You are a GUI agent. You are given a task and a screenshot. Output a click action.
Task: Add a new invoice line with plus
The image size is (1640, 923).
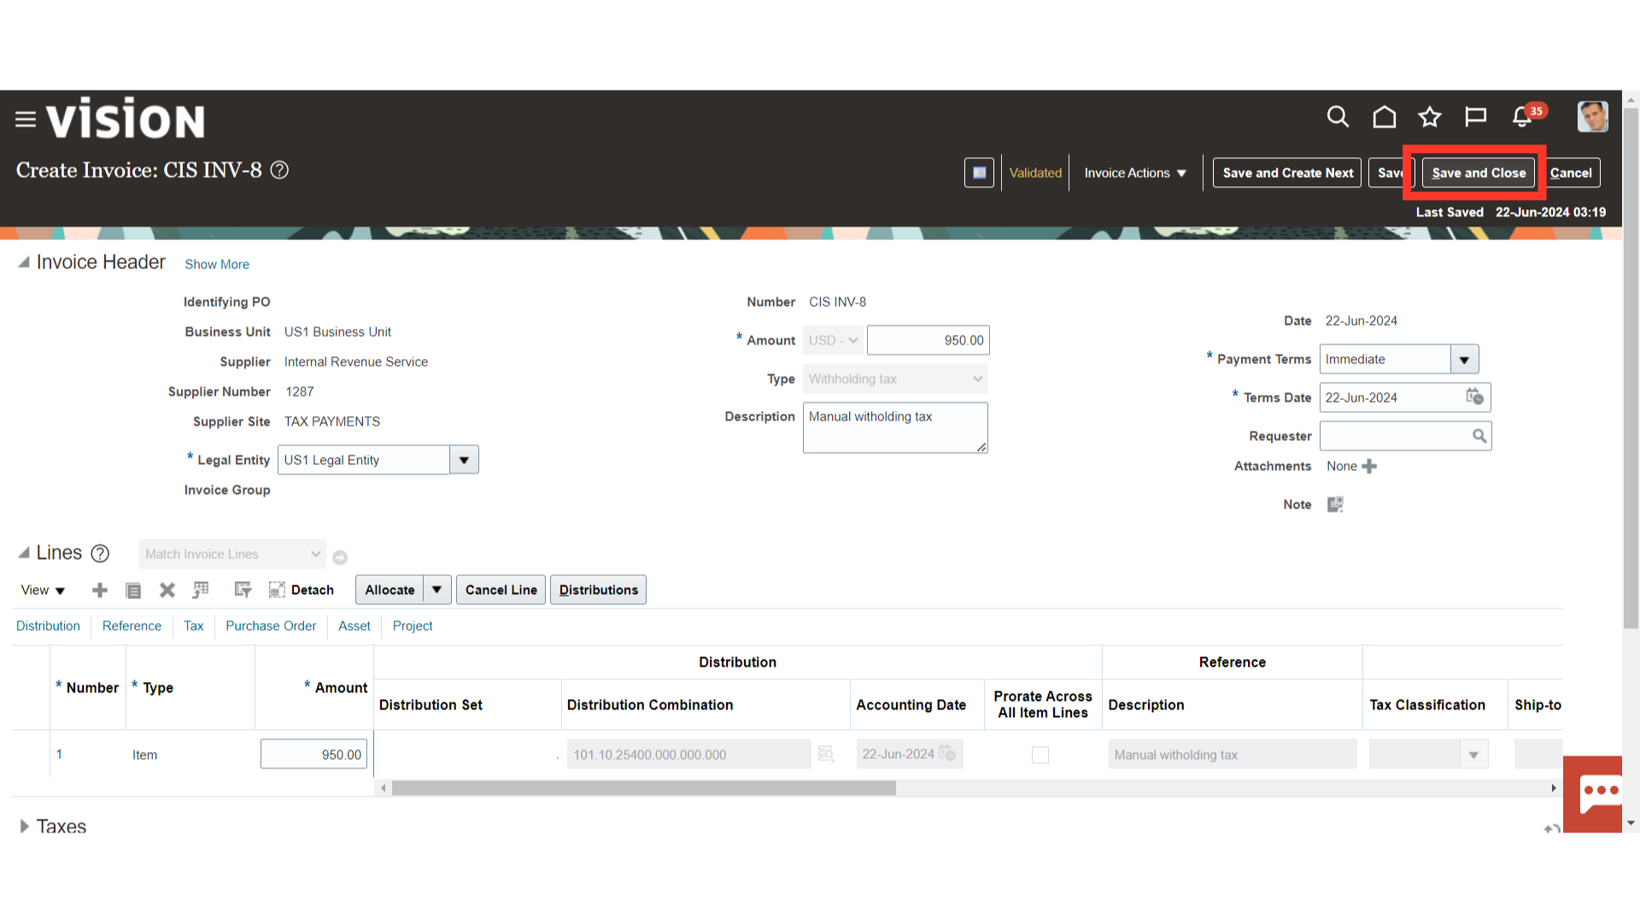point(100,590)
